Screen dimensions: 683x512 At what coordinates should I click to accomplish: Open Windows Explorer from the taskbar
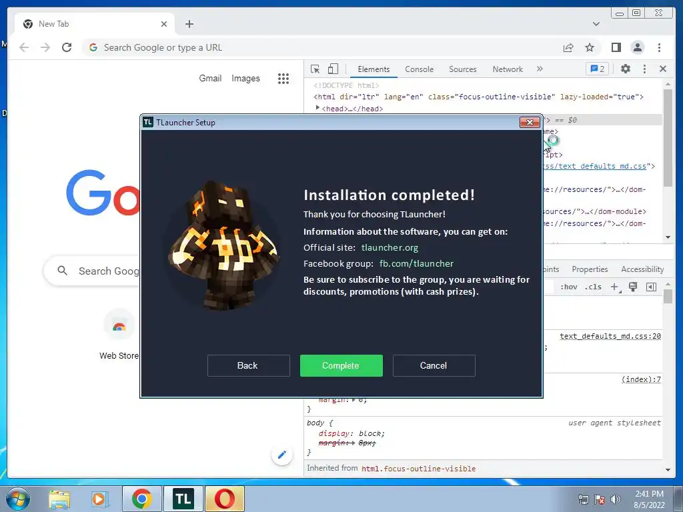click(59, 499)
